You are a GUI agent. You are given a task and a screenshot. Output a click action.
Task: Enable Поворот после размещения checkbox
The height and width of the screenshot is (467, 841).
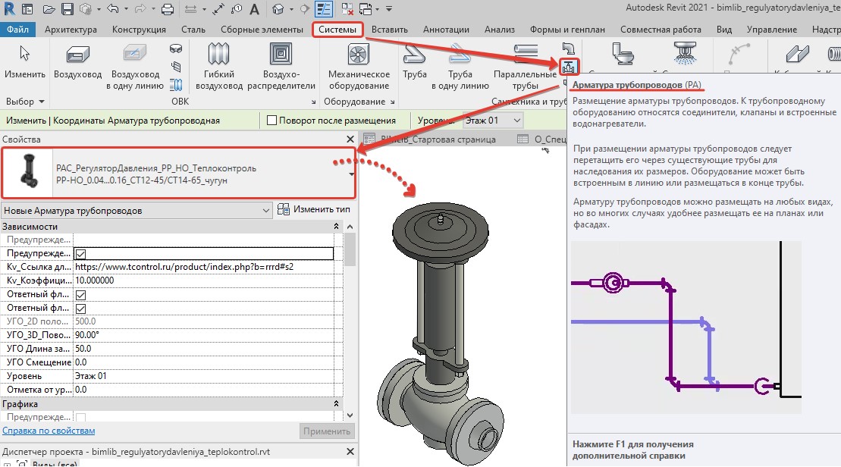coord(272,121)
